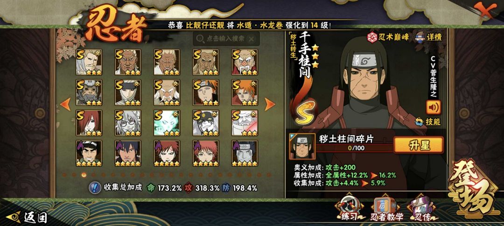Open 练习 practice mode icon
Viewport: 504px width, 226px height.
pyautogui.click(x=348, y=208)
